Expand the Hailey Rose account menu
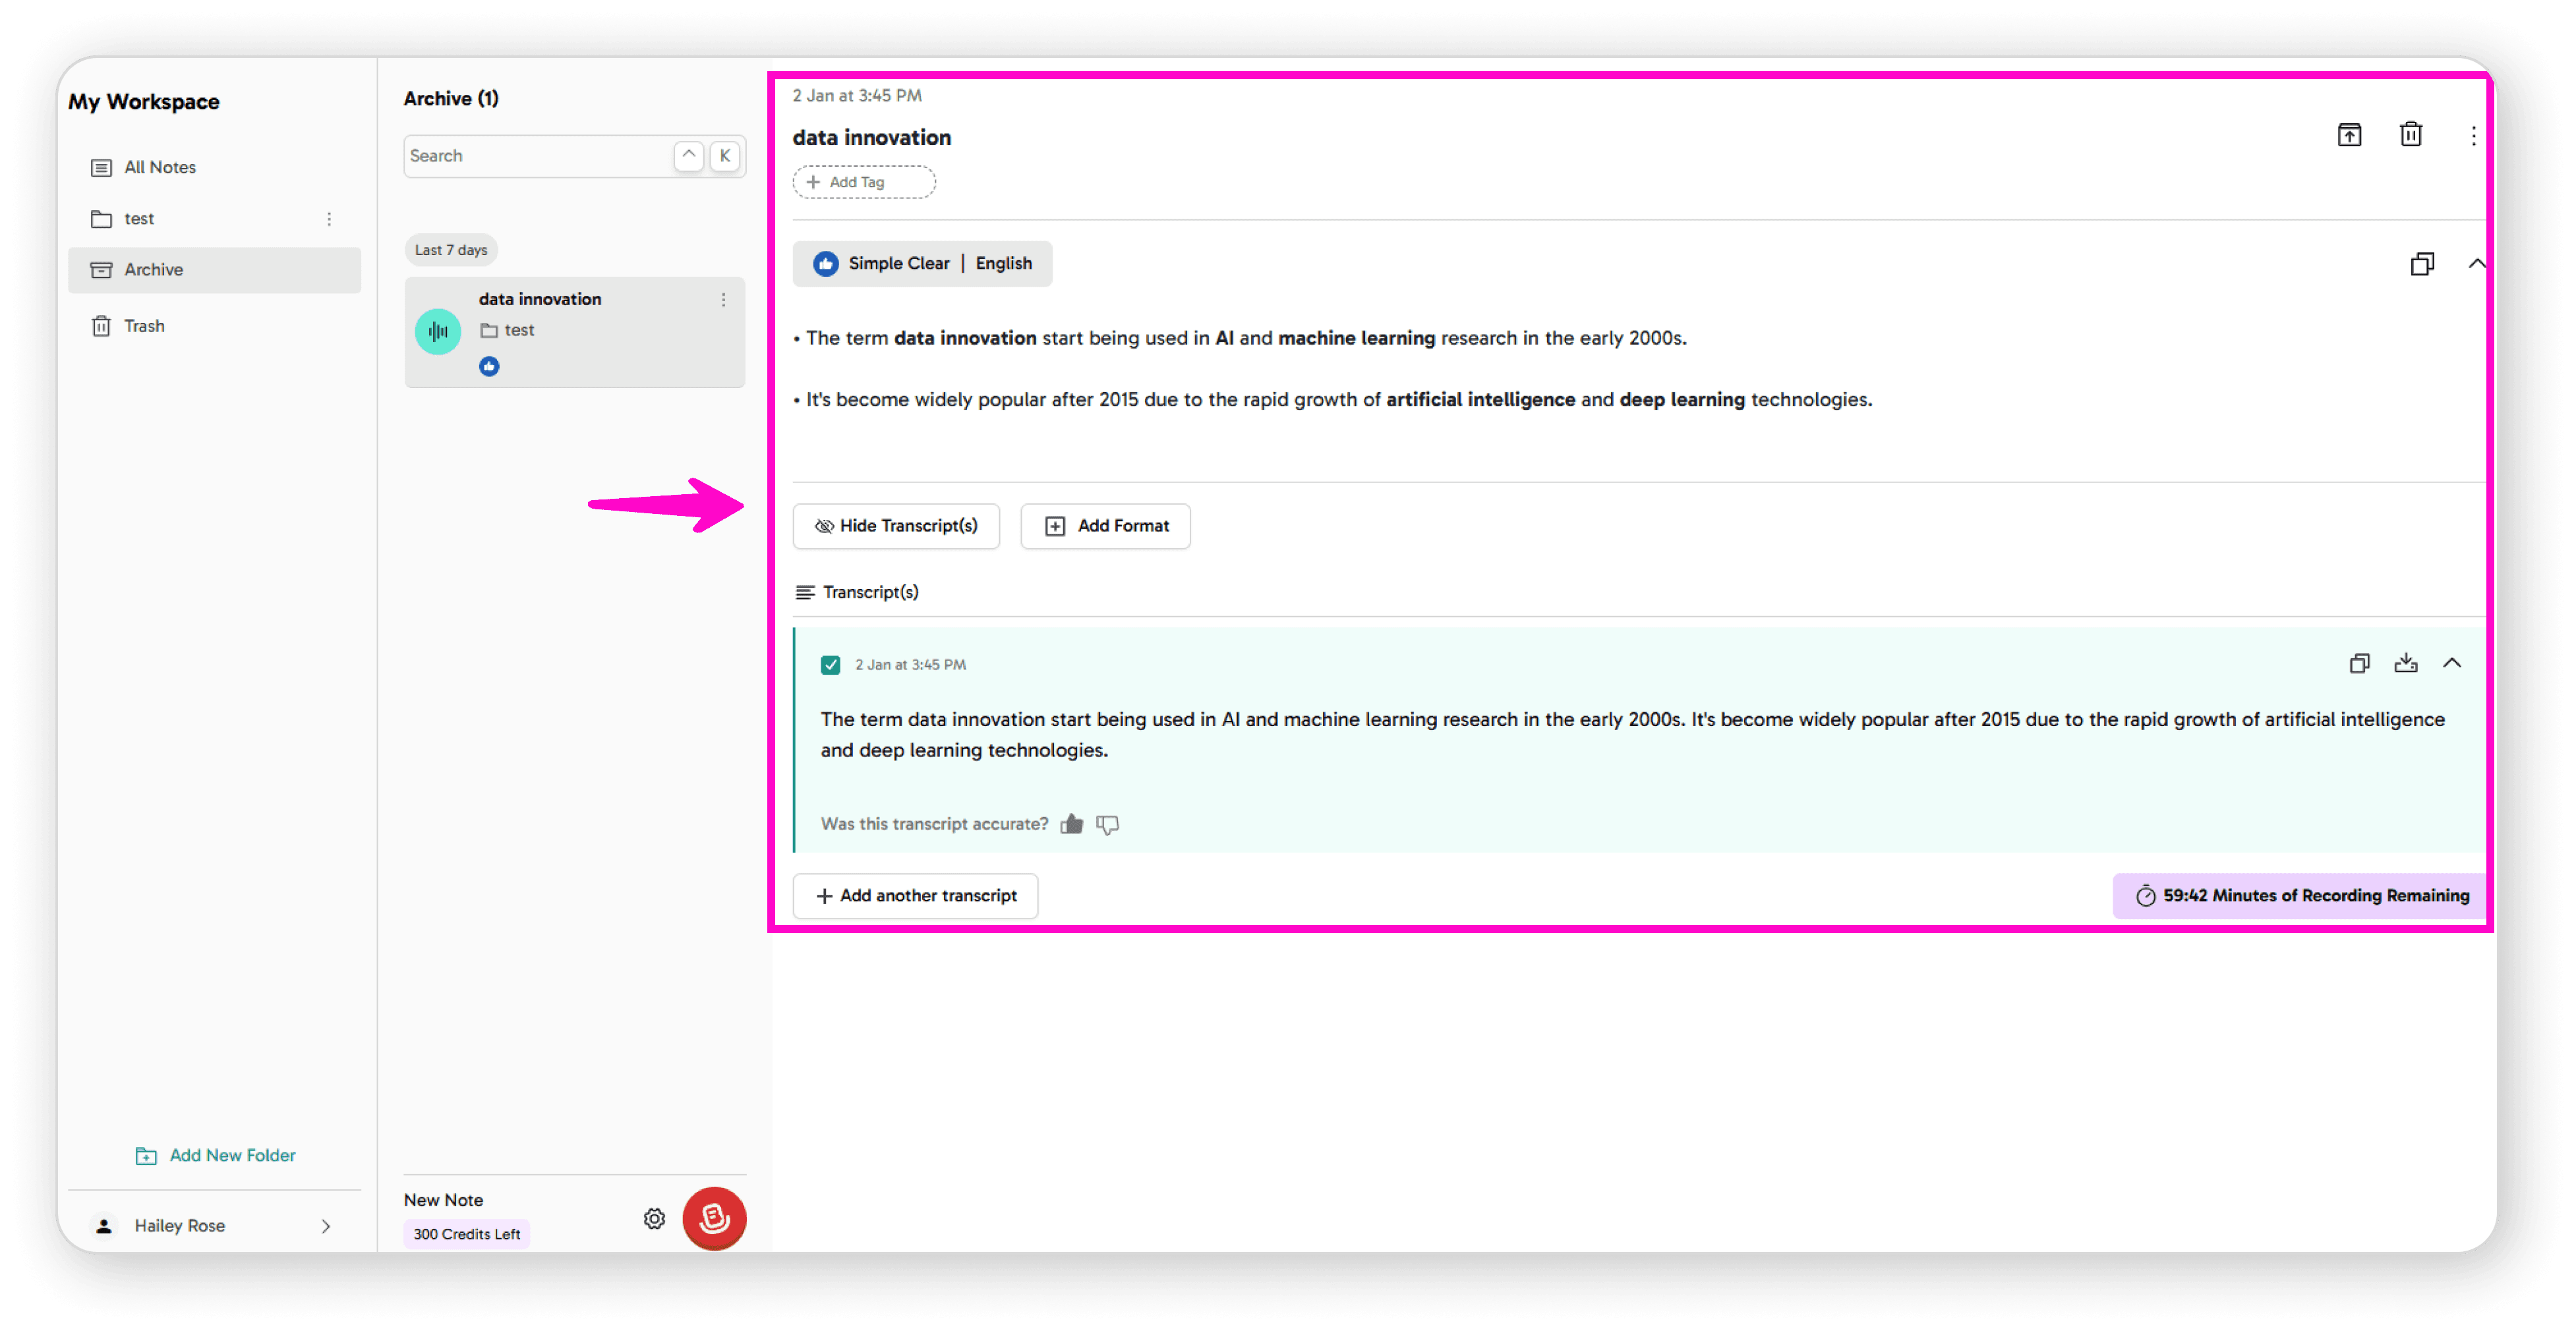 [x=325, y=1226]
